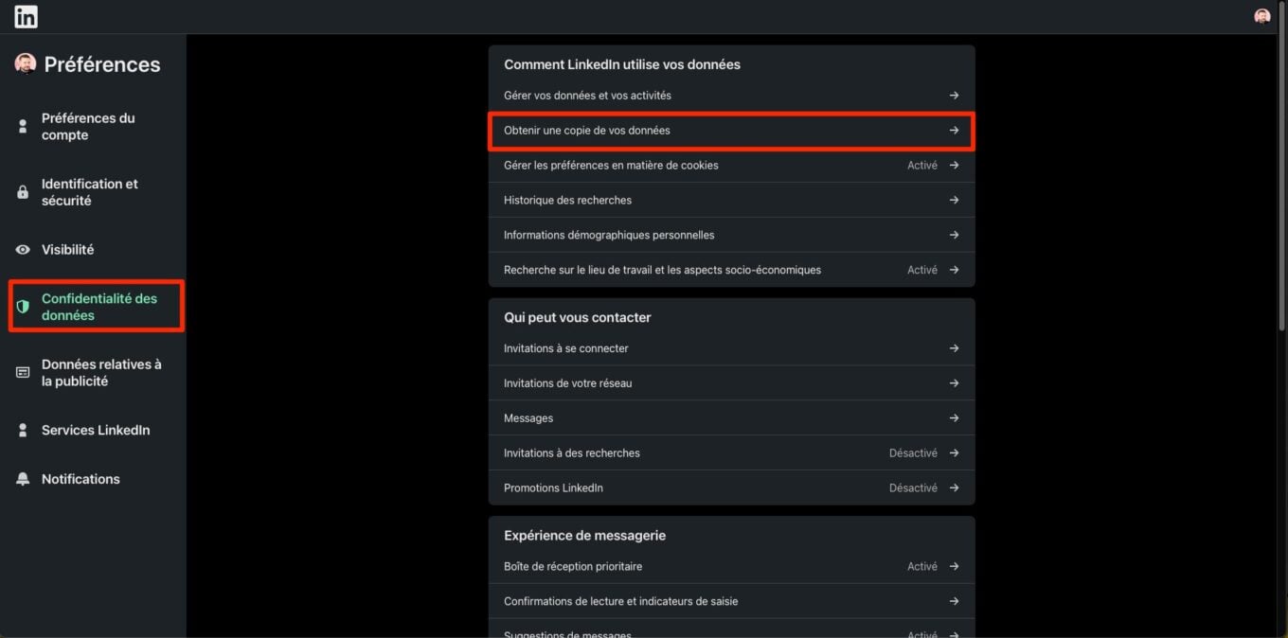1288x638 pixels.
Task: Open Promotions LinkedIn setting
Action: [731, 488]
